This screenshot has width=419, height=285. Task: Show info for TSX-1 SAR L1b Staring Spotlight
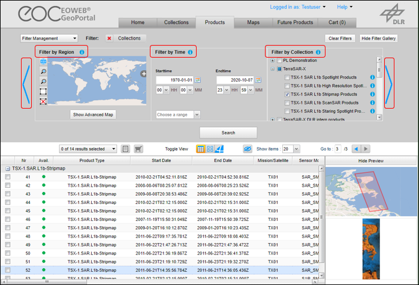coord(372,111)
